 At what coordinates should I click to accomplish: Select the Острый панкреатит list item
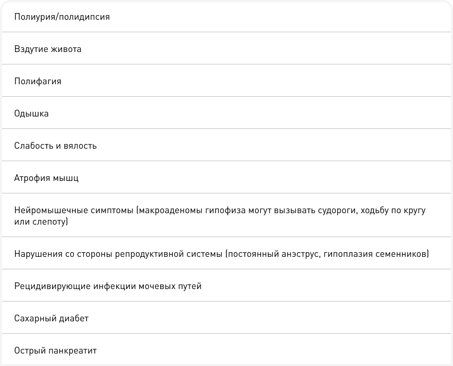click(55, 350)
